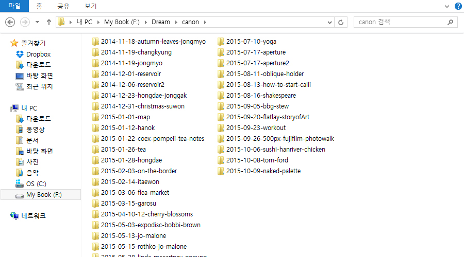Open the recent locations dropdown arrow
This screenshot has width=464, height=257.
point(37,22)
